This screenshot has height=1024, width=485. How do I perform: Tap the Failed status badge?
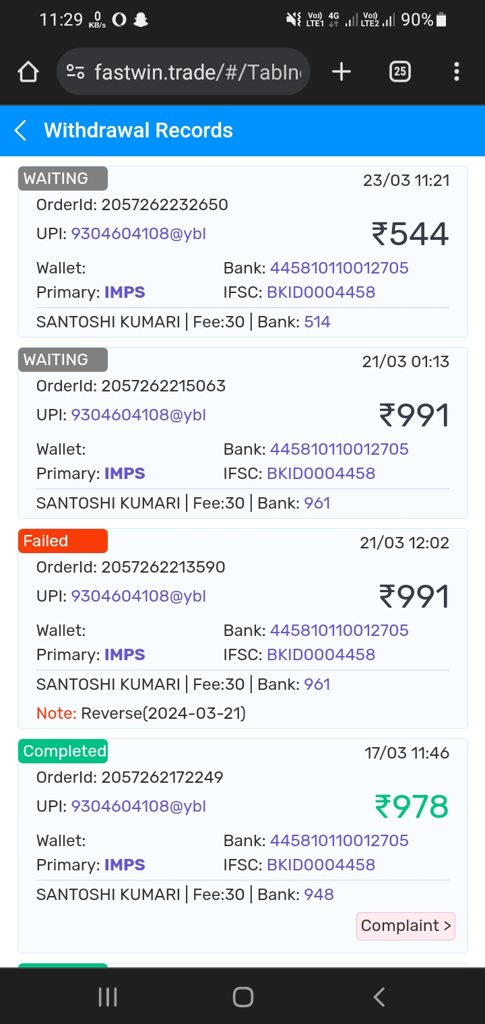pyautogui.click(x=63, y=541)
